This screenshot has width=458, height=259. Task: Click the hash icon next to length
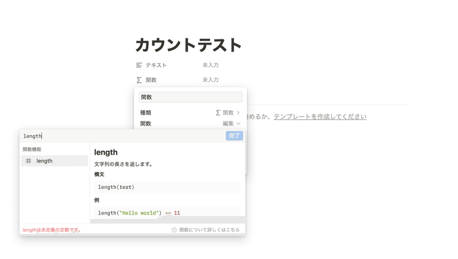coord(28,161)
